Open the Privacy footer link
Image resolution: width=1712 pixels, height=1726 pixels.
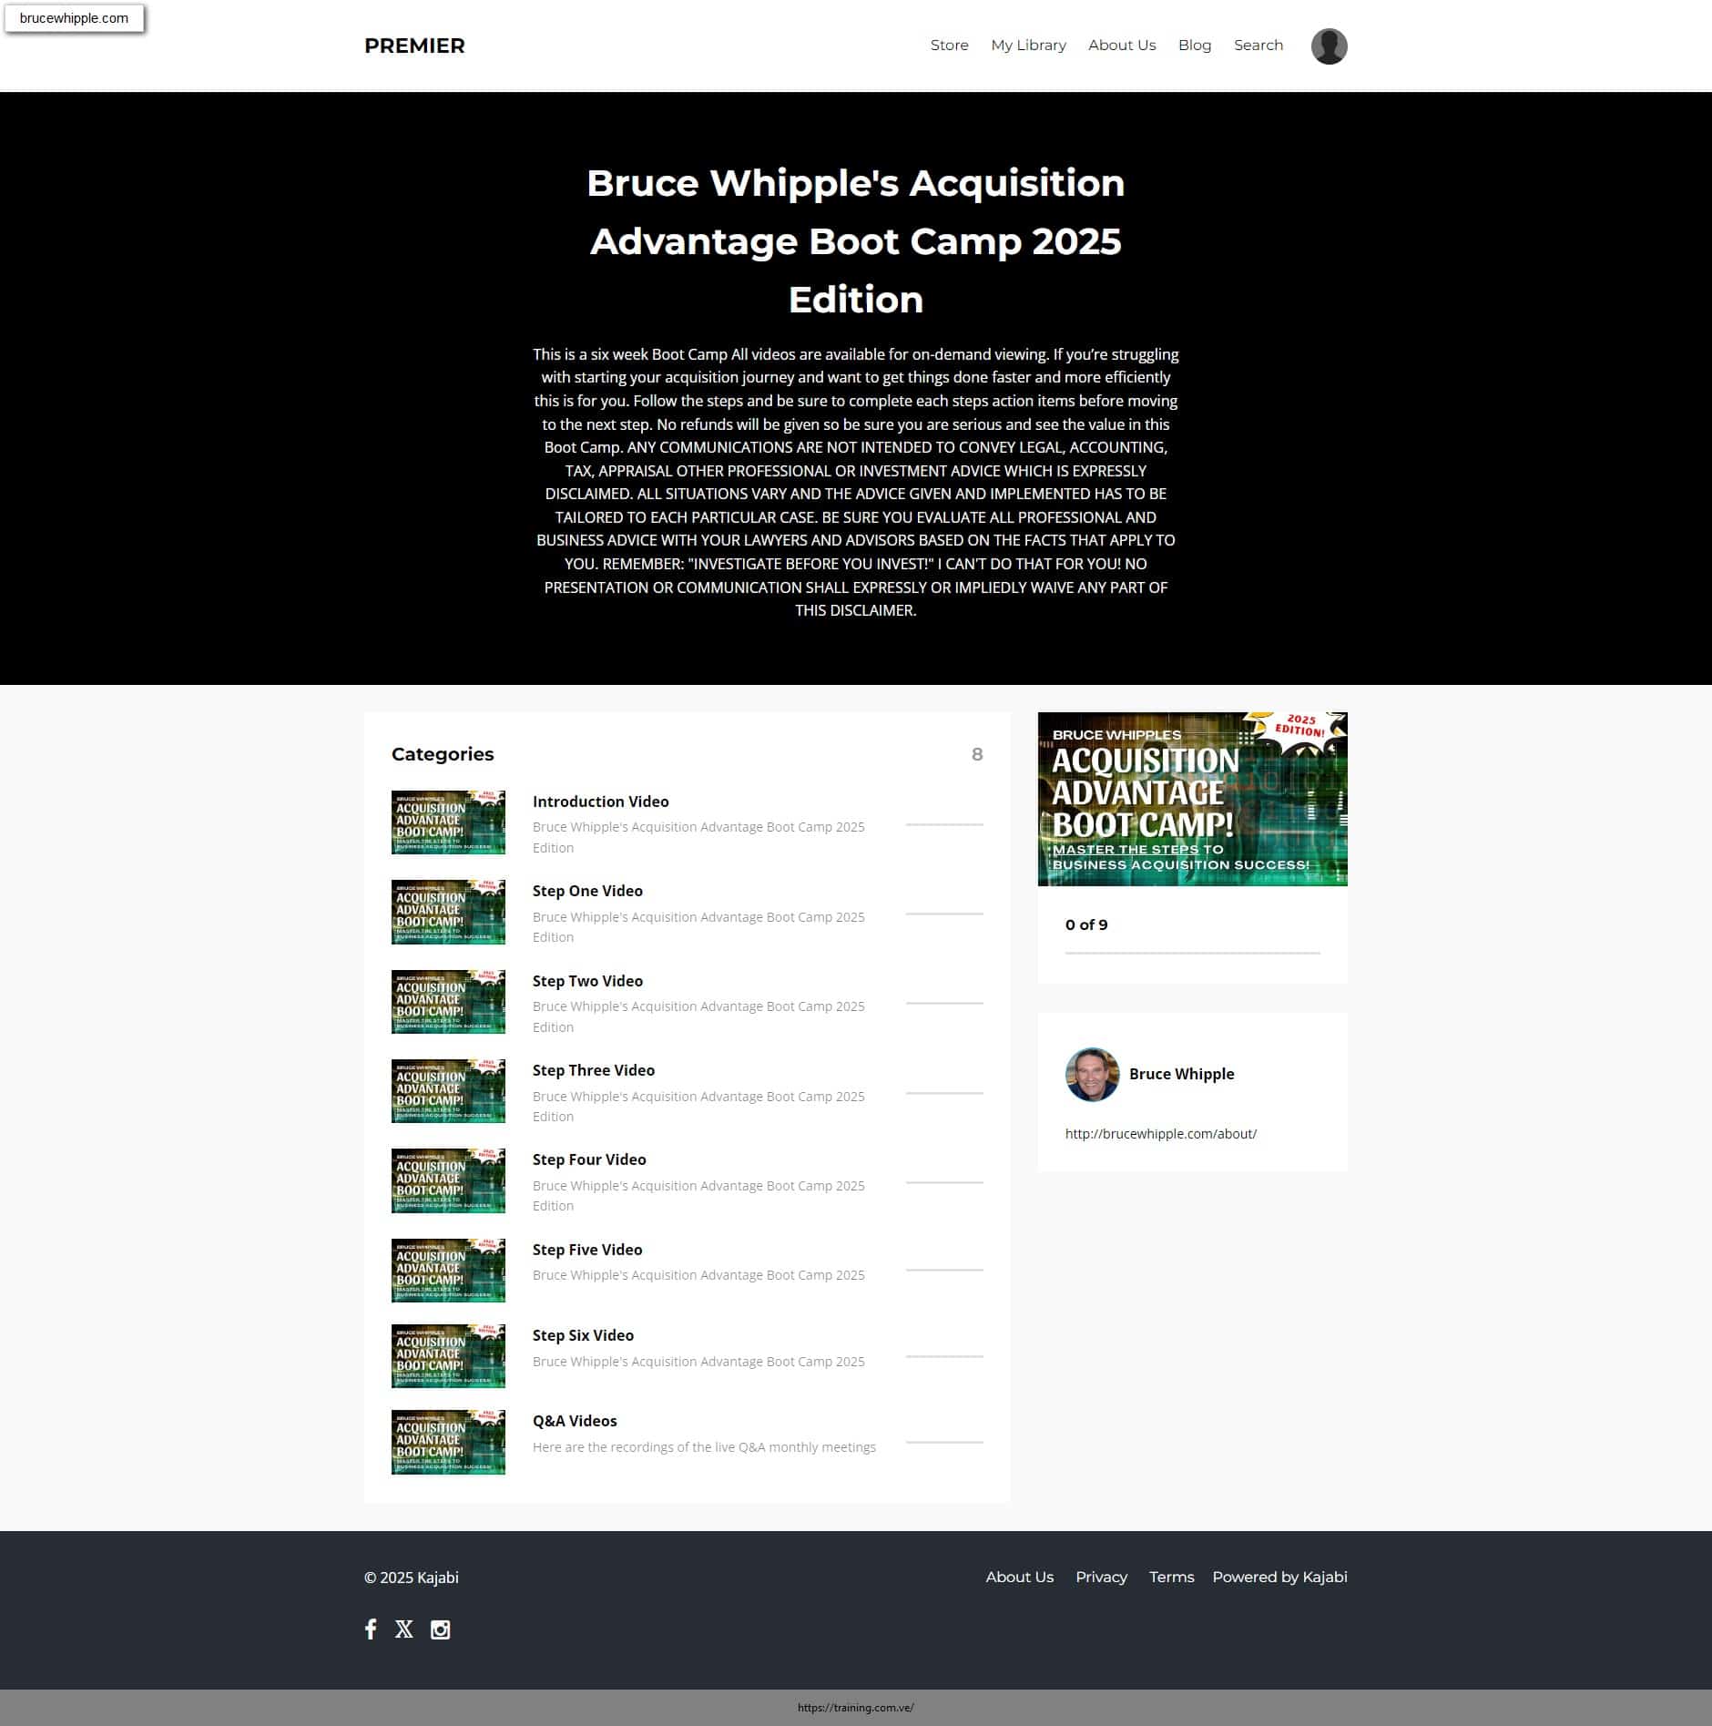point(1101,1577)
